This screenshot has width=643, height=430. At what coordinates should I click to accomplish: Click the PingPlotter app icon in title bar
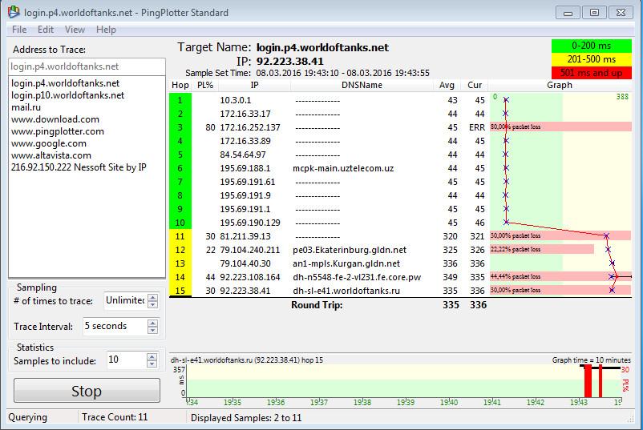13,13
